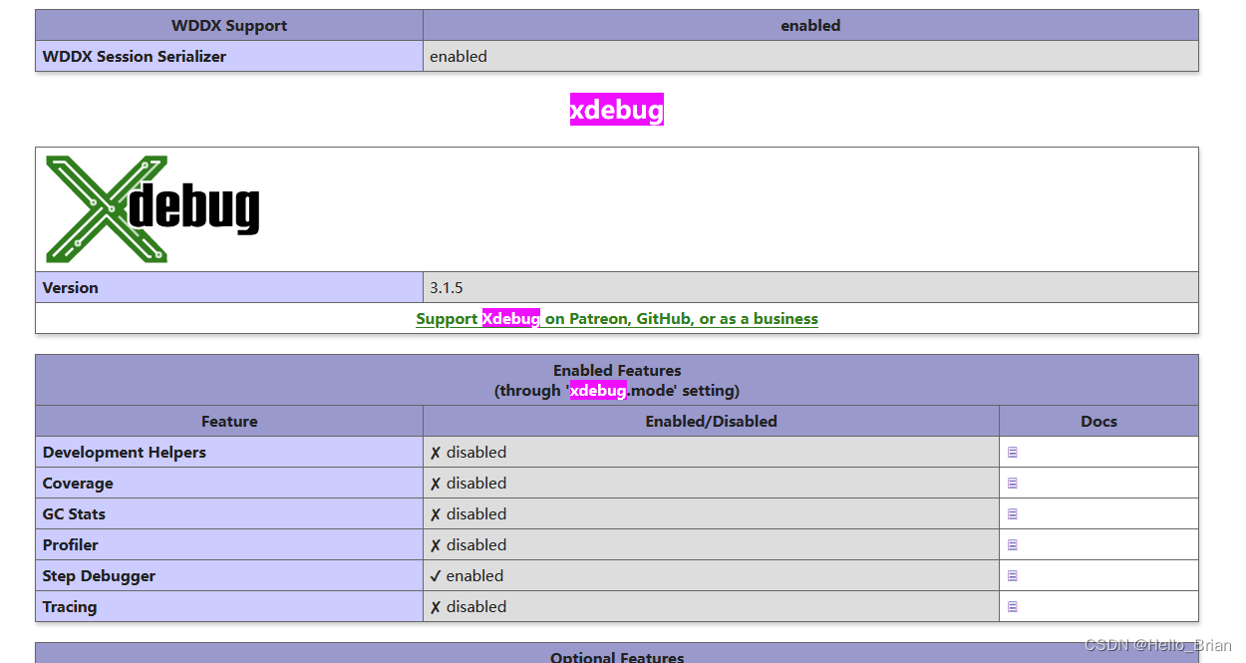Click disabled status for Tracing
1246x663 pixels.
[468, 607]
